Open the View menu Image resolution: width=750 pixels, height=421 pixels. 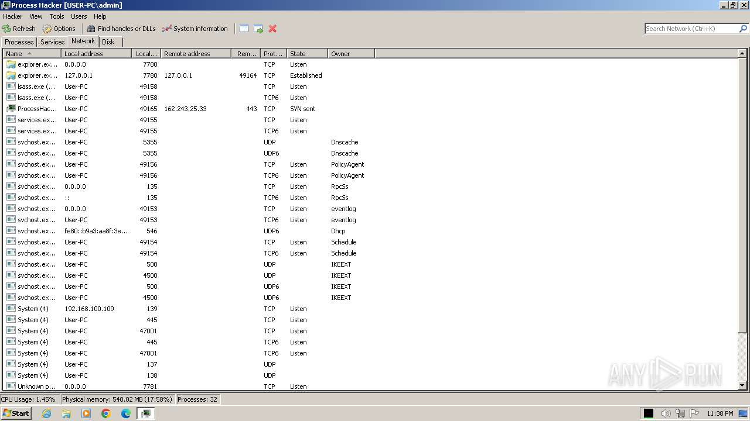click(x=36, y=16)
